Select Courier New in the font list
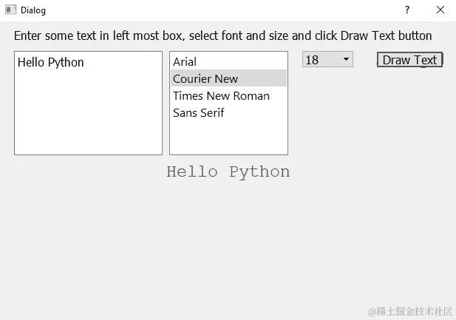This screenshot has width=456, height=320. pyautogui.click(x=205, y=78)
